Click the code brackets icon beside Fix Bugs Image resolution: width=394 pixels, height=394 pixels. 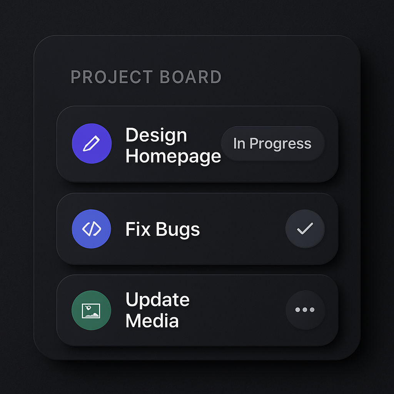point(92,229)
